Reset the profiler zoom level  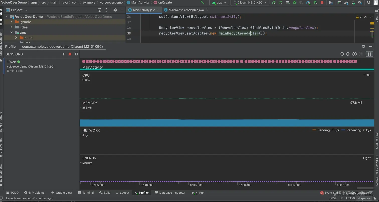click(354, 54)
